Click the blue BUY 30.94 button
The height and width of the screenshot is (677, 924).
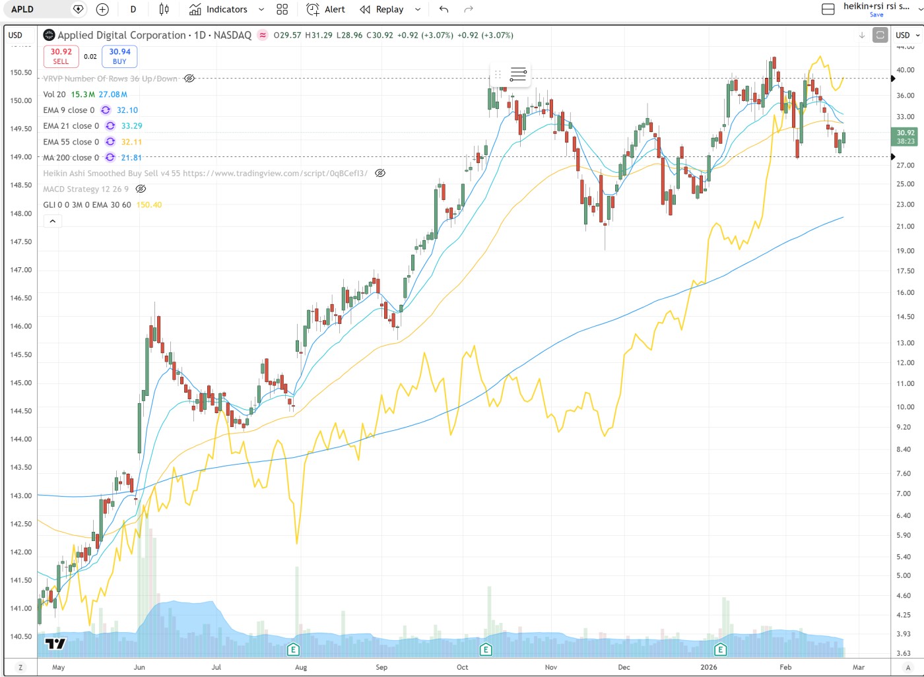pyautogui.click(x=119, y=57)
